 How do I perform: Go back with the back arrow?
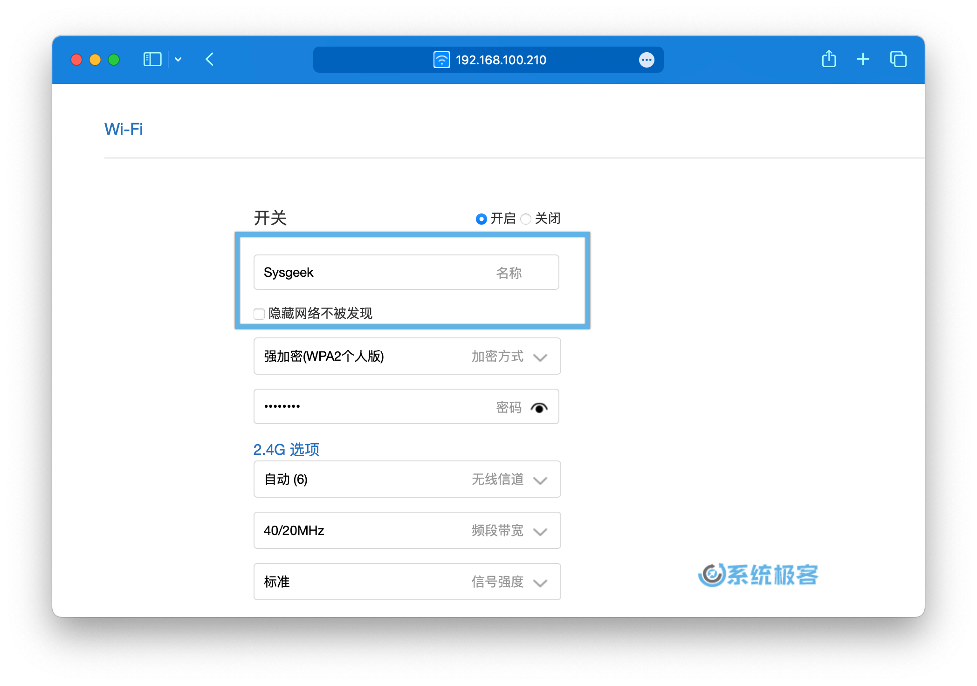(x=209, y=60)
